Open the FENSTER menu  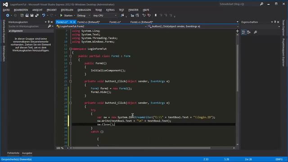pyautogui.click(x=133, y=10)
